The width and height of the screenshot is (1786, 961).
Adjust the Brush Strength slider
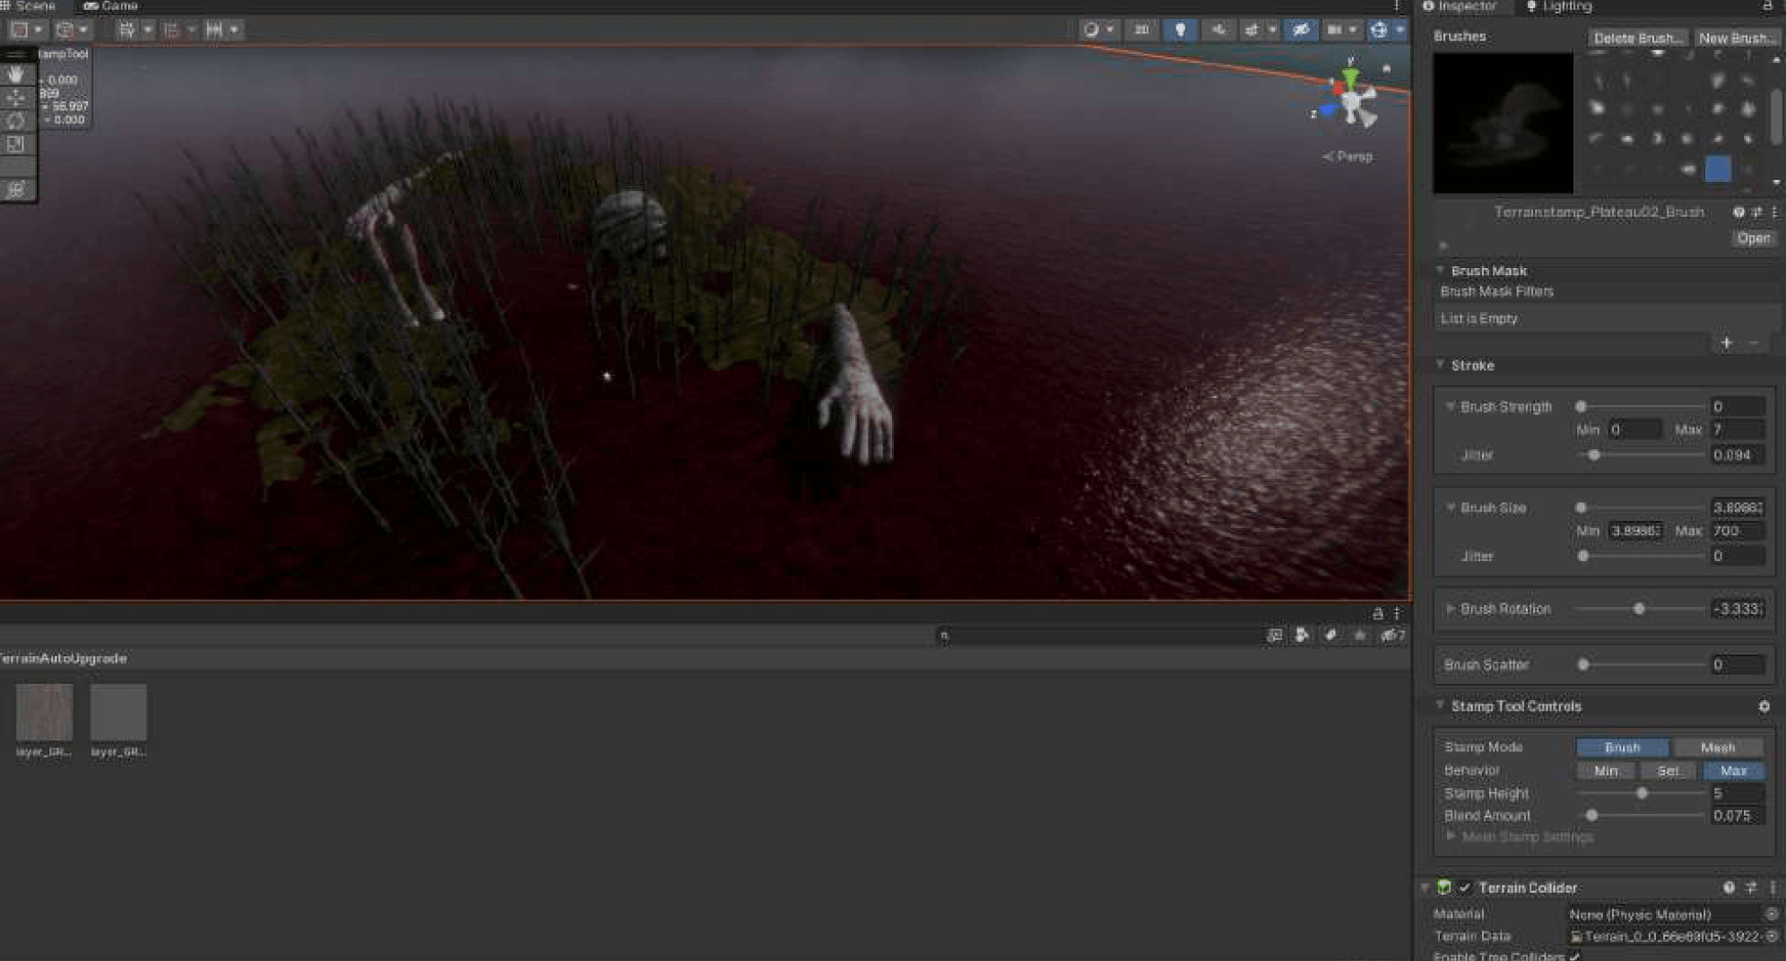pyautogui.click(x=1641, y=406)
